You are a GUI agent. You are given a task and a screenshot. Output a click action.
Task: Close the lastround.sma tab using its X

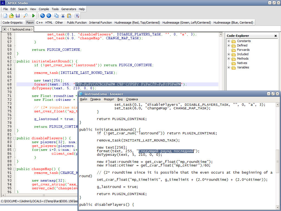tap(5, 29)
